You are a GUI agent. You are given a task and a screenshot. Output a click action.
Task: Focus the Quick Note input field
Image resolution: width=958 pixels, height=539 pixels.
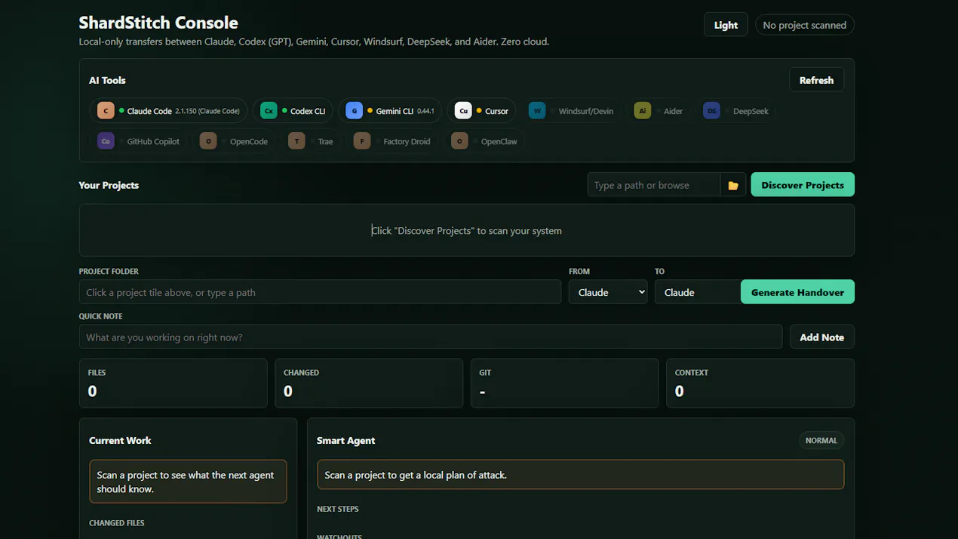(431, 337)
